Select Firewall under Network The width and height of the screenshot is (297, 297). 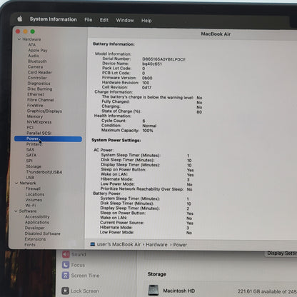click(x=33, y=188)
